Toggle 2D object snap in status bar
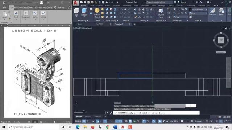This screenshot has height=130, width=232. click(x=121, y=121)
